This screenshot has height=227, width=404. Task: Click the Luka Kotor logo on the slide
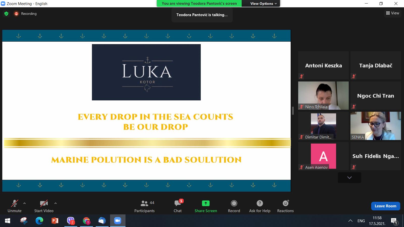146,72
